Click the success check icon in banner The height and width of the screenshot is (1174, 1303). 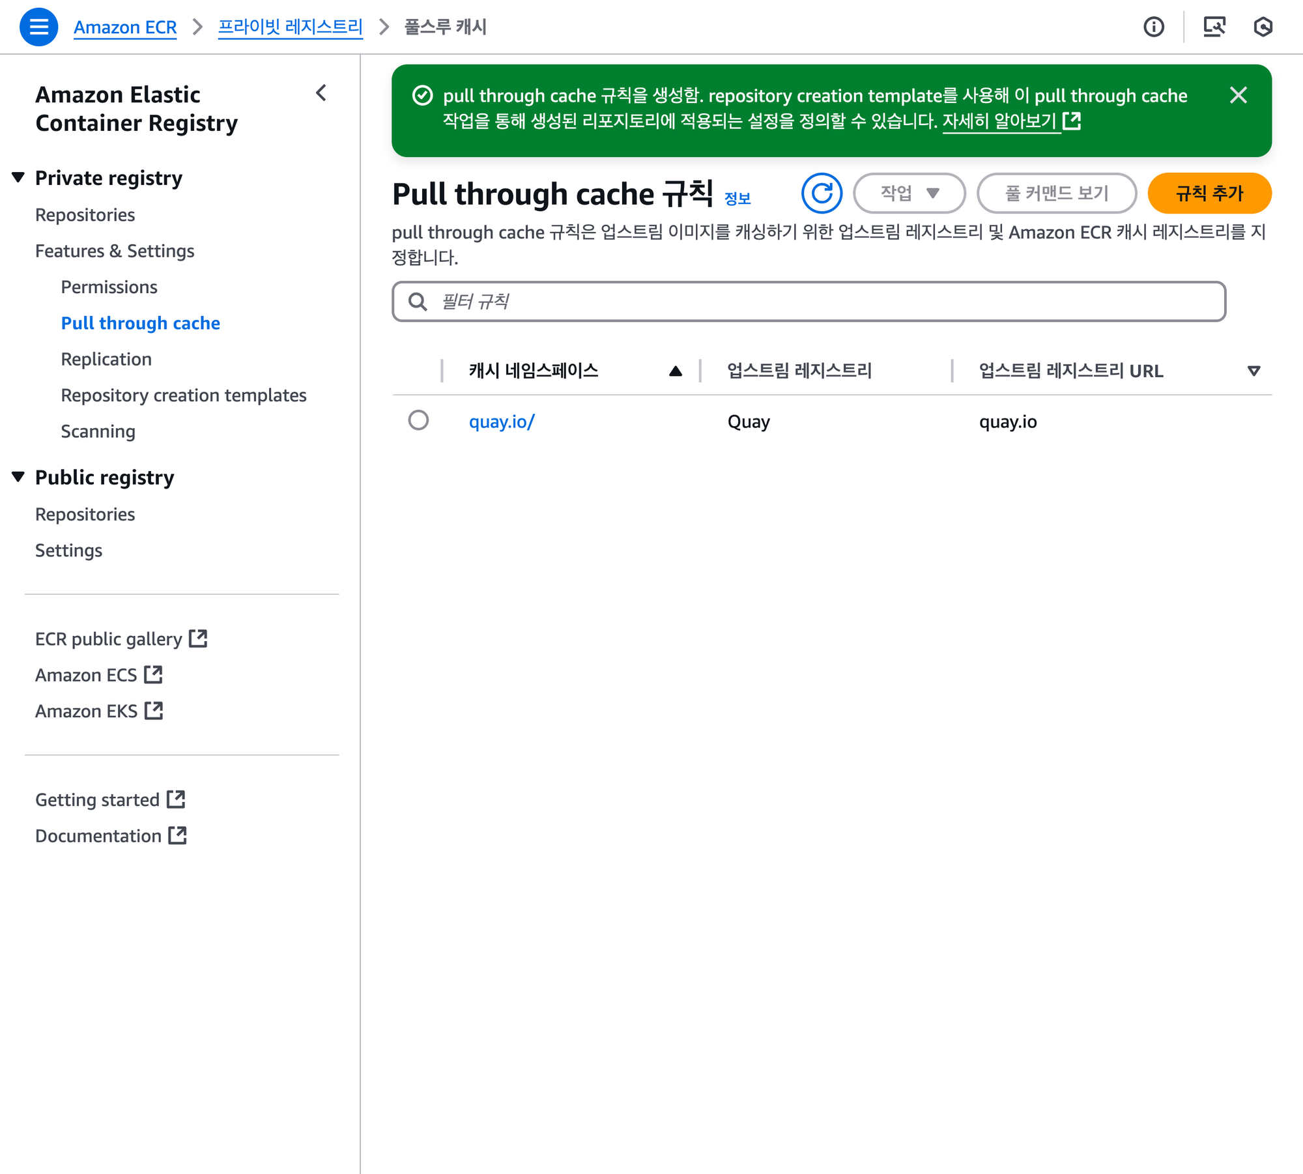click(x=422, y=96)
